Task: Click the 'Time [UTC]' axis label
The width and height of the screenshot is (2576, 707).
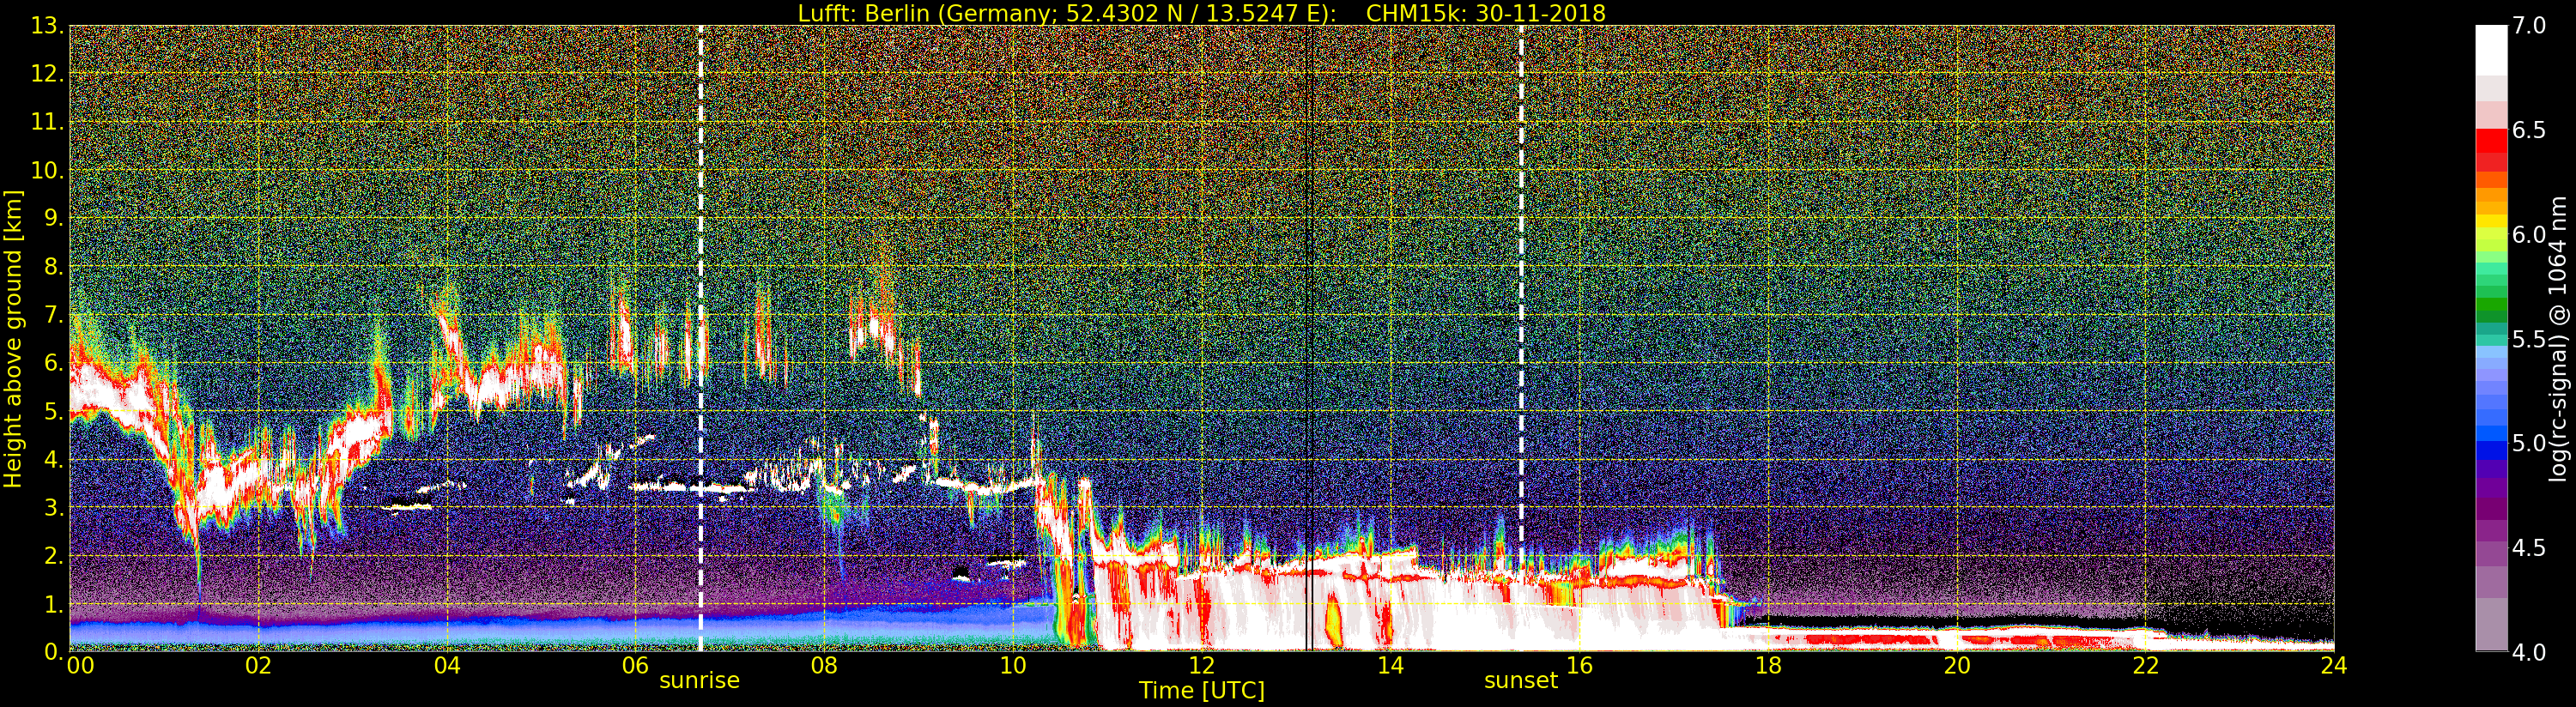Action: (x=1202, y=691)
